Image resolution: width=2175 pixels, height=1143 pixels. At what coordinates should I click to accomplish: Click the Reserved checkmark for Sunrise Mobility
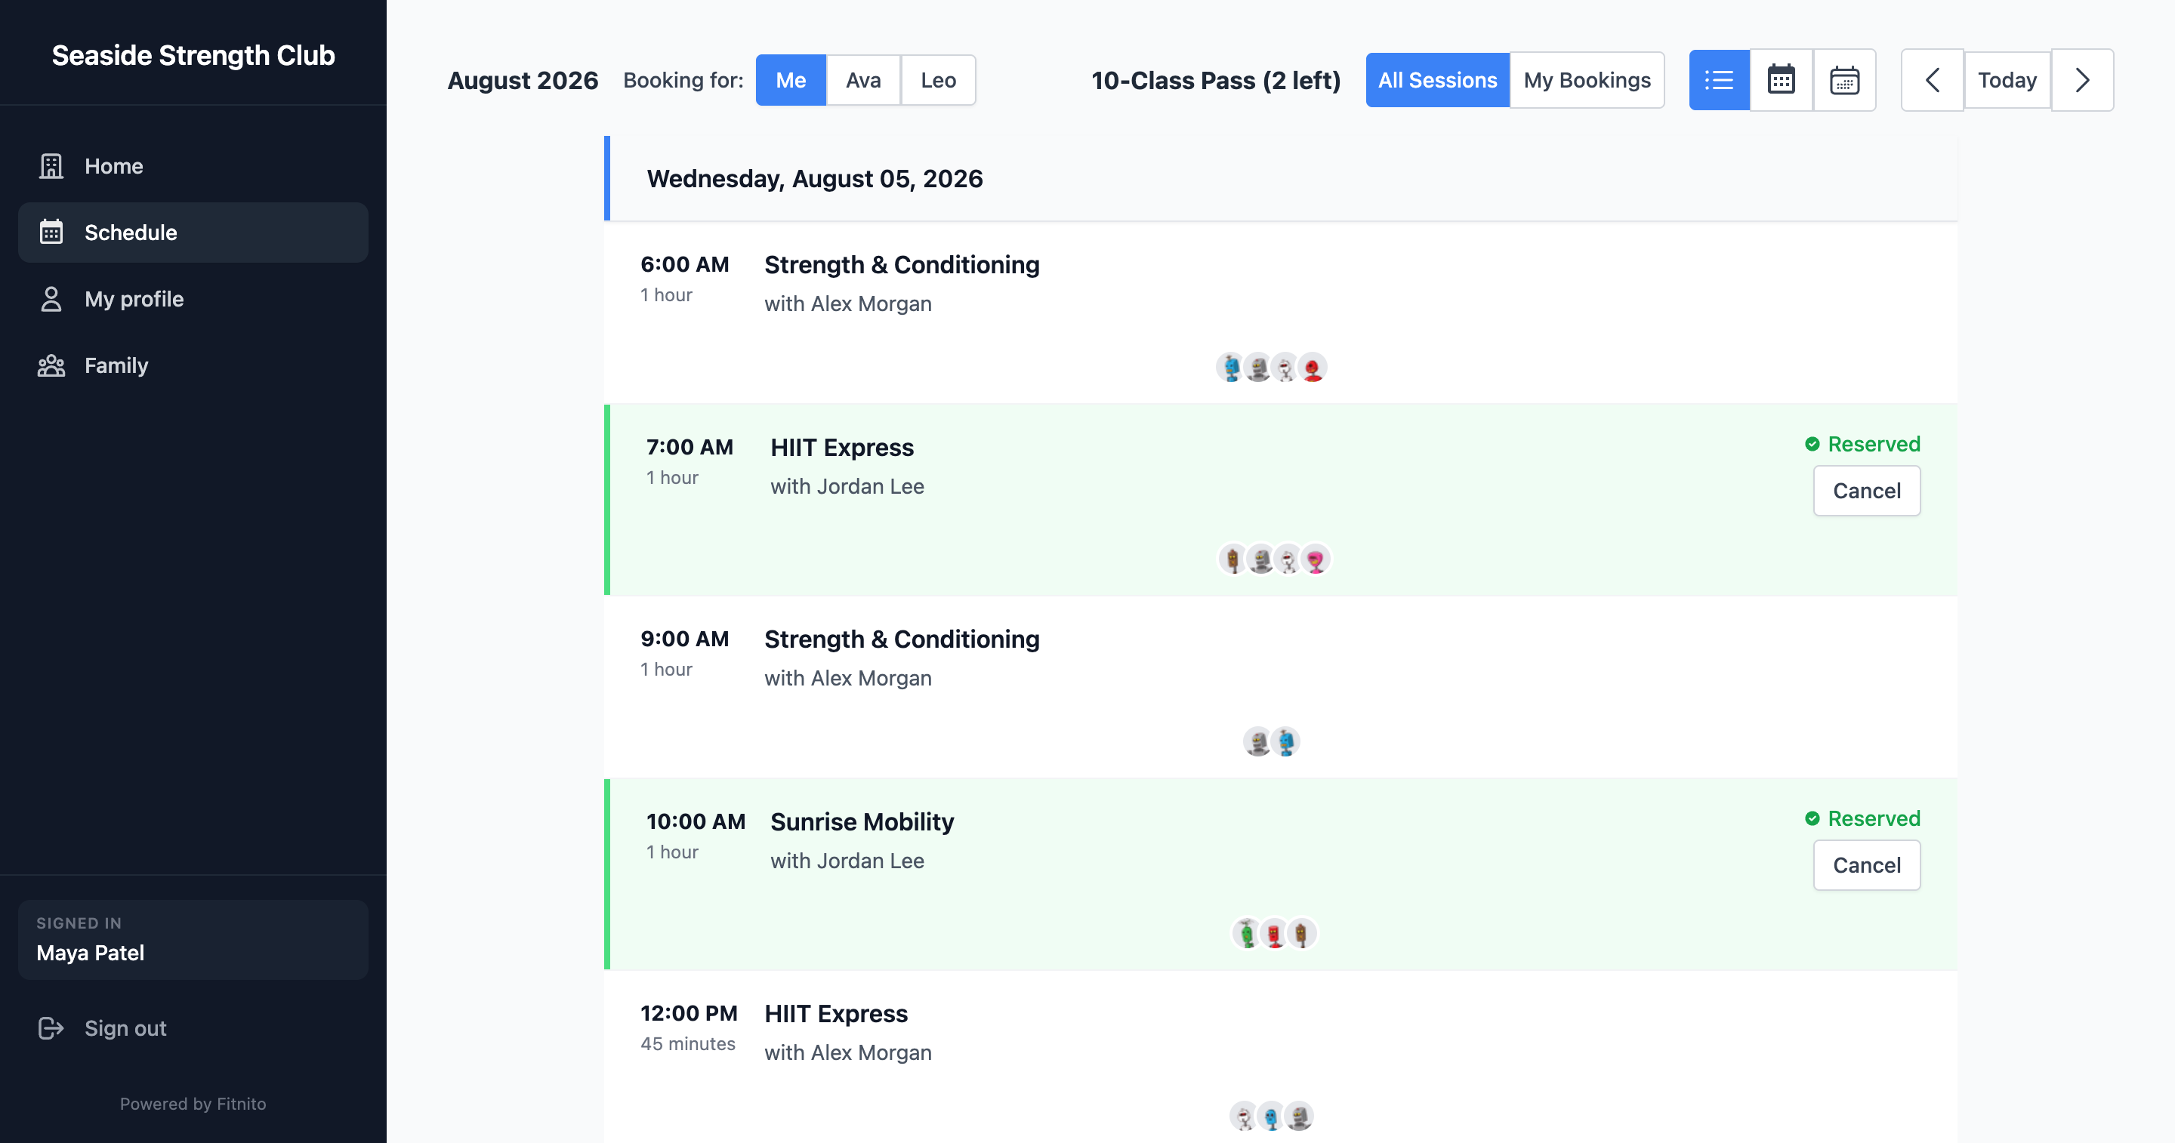(1812, 818)
